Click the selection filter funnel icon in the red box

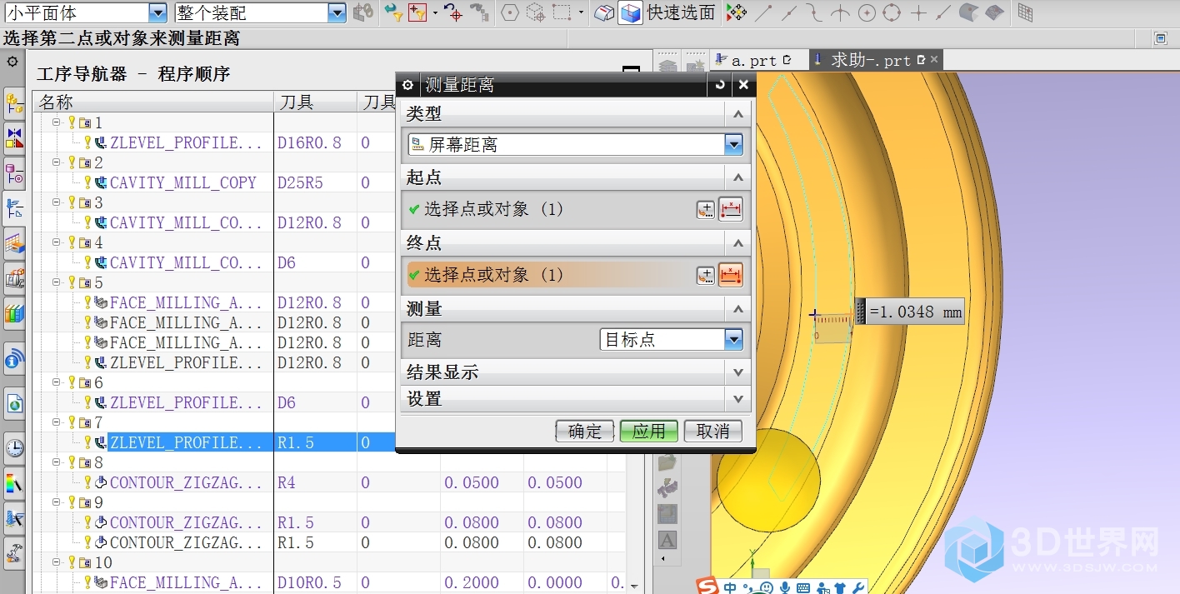coord(417,12)
